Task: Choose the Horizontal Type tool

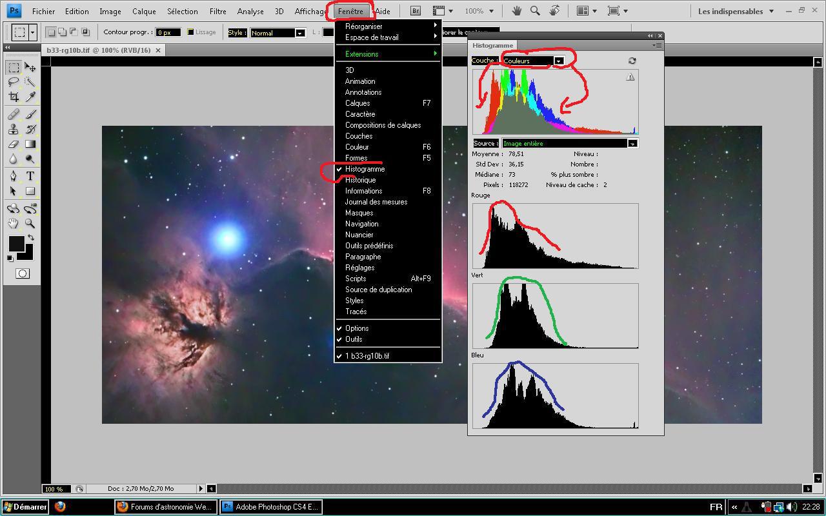Action: point(30,176)
